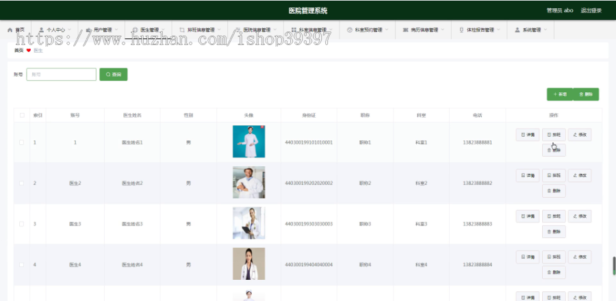Go to 首页 home in the menu bar
Screen dimensions: 616x301
click(16, 30)
